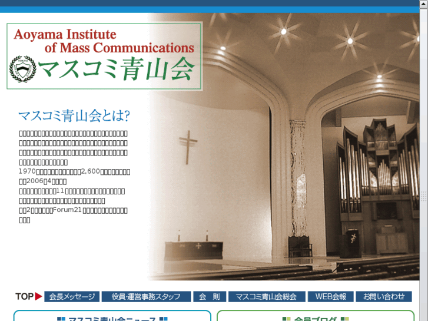The width and height of the screenshot is (428, 321).
Task: Click the 会員ブログ section header
Action: (x=316, y=319)
